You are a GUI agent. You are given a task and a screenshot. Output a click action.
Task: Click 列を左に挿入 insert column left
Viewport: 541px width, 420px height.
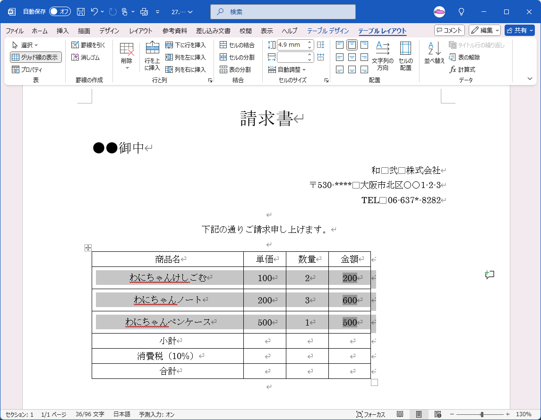[186, 57]
